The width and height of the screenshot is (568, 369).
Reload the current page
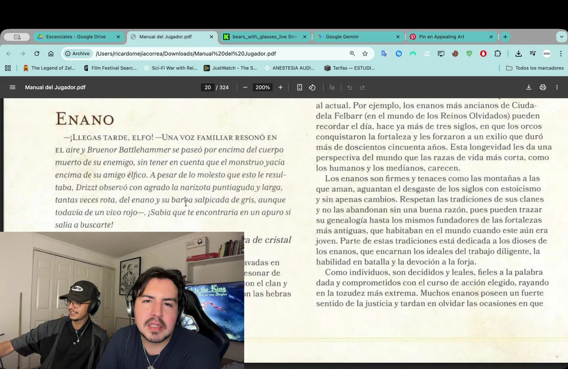(36, 53)
